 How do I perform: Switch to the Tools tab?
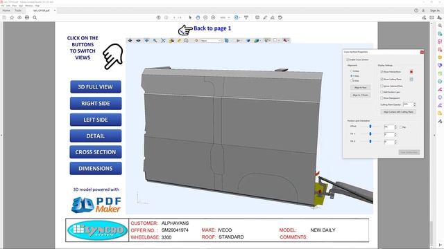pos(18,10)
